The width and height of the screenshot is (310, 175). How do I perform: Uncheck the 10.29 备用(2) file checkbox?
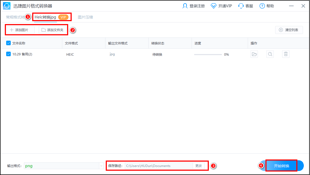8,54
